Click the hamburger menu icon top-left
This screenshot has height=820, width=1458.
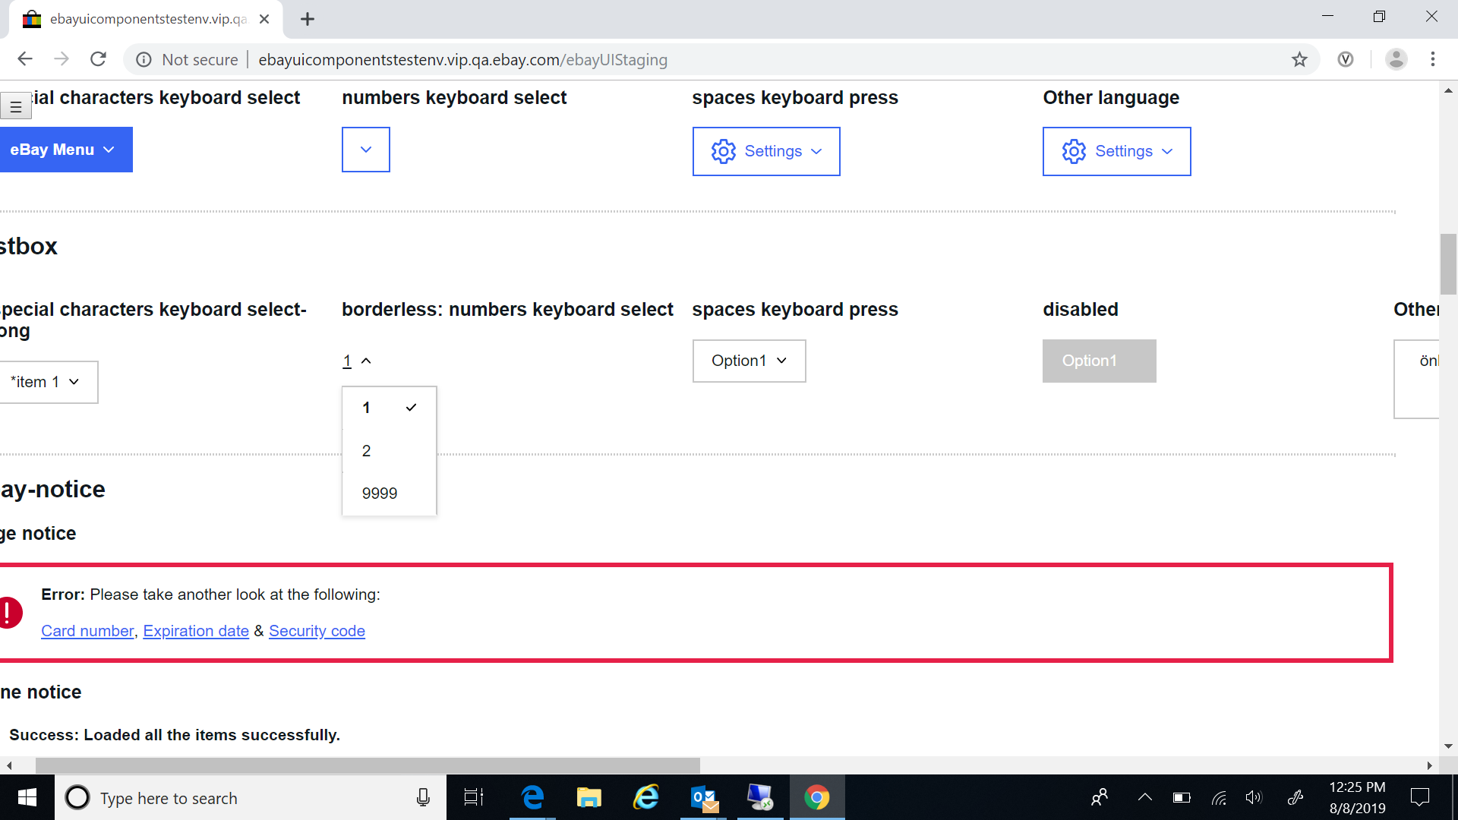point(15,105)
